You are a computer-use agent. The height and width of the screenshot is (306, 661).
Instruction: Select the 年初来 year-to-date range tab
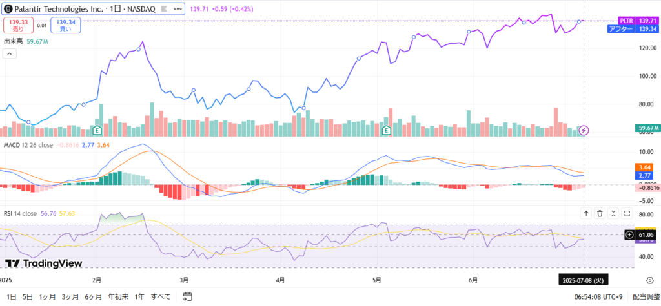tap(119, 297)
